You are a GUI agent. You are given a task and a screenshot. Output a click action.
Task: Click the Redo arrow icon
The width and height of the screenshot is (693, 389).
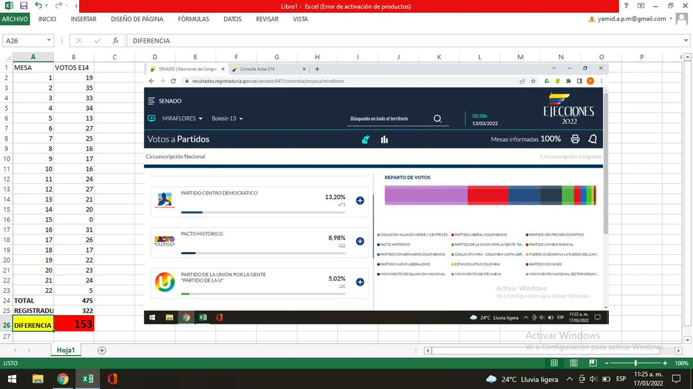59,6
